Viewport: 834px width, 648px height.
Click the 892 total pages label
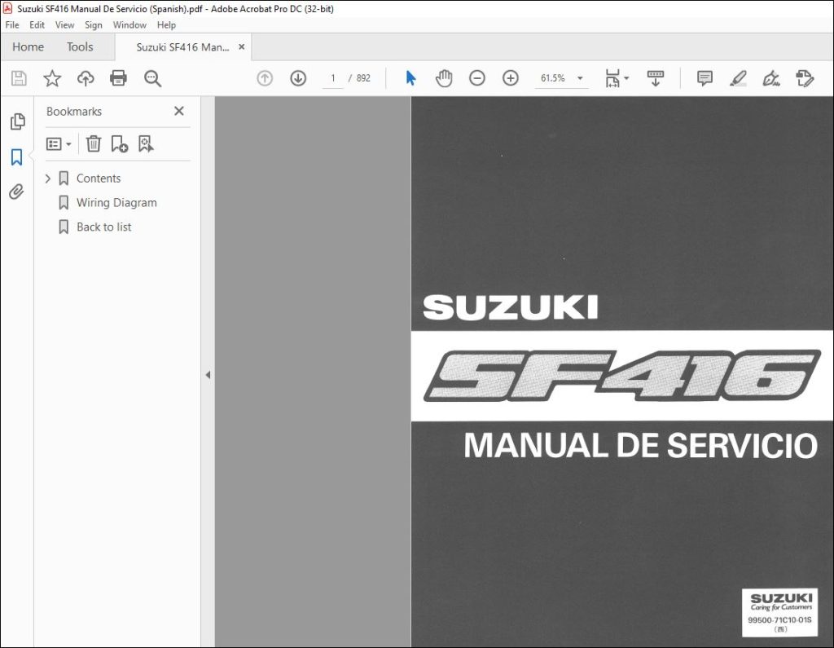click(363, 78)
